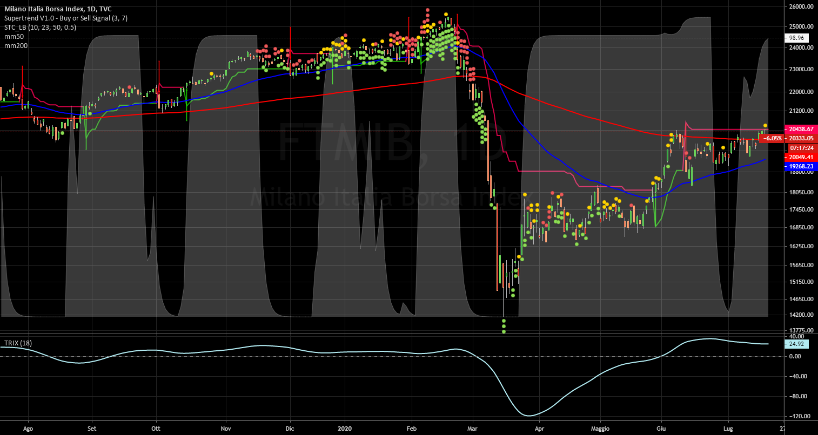Screen dimensions: 818x435
Task: Click the 0.00 TRIX axis label
Action: click(795, 356)
